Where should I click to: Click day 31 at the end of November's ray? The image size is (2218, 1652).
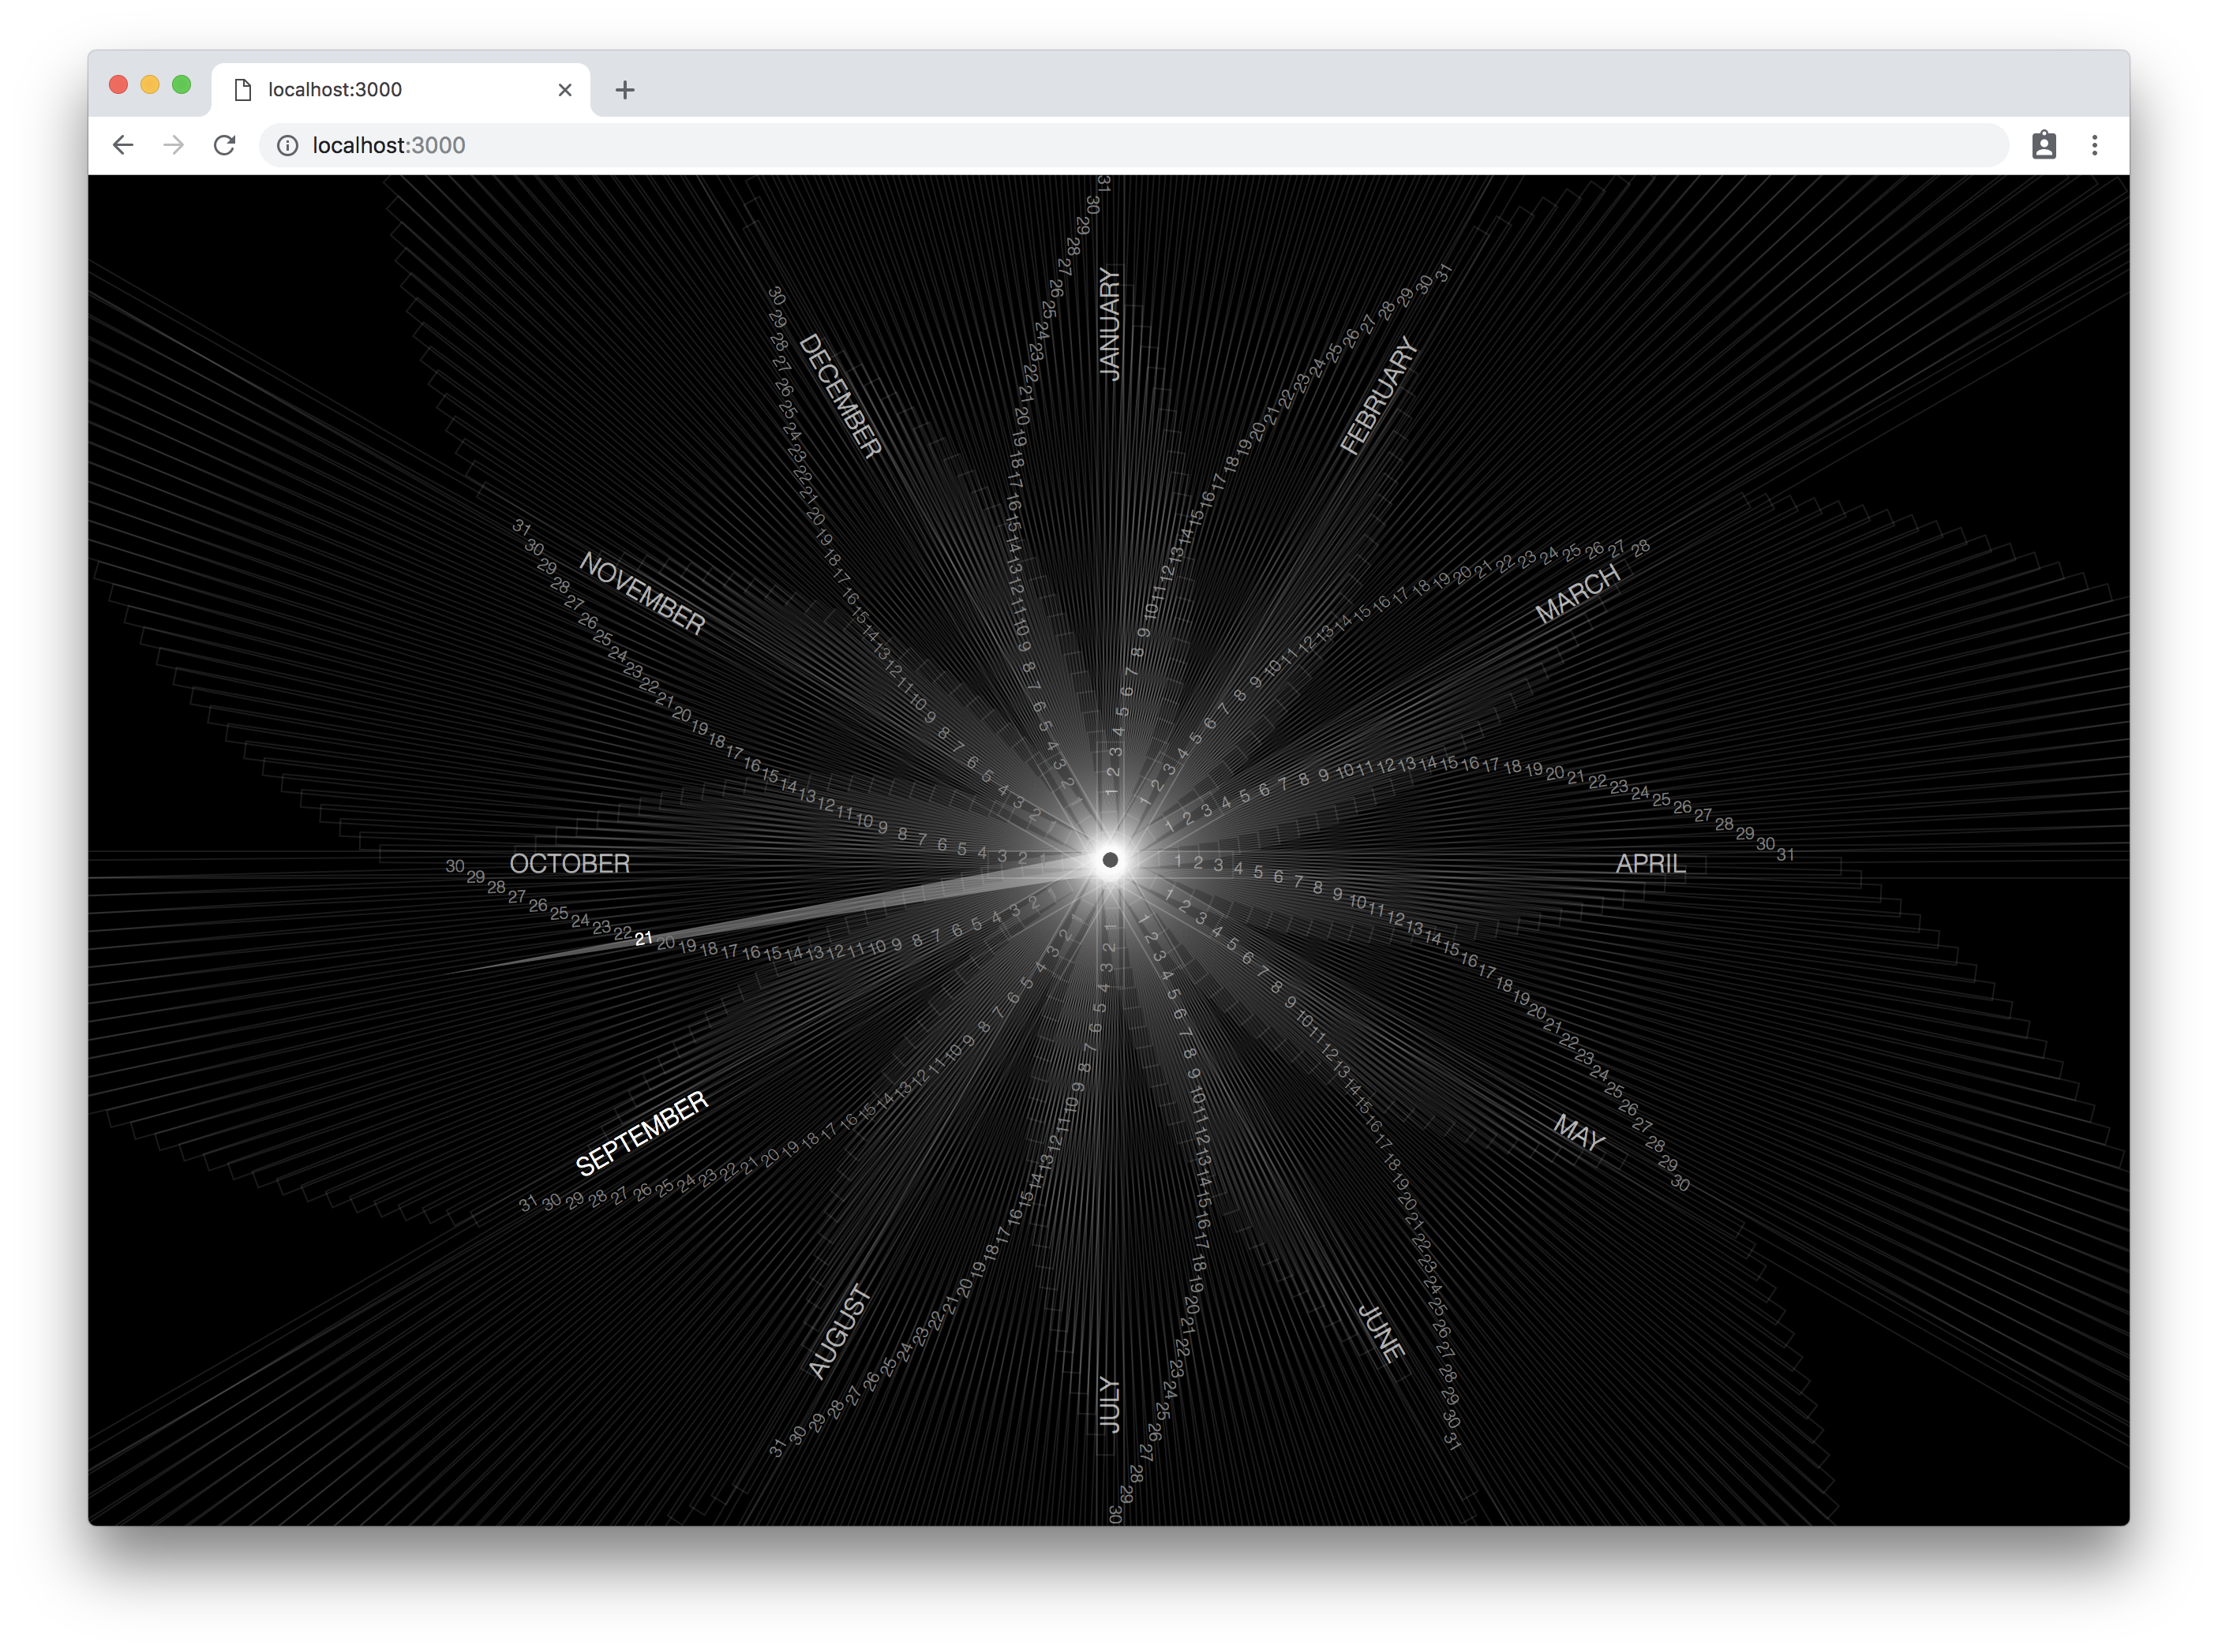(521, 526)
